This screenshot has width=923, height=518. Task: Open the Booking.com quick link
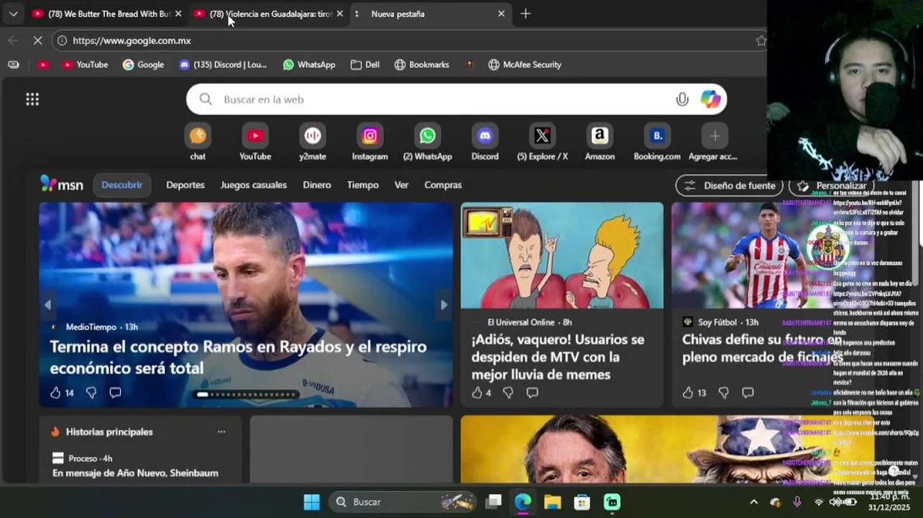point(657,142)
